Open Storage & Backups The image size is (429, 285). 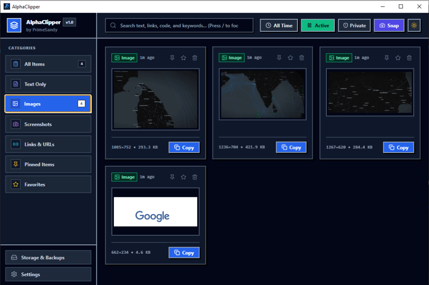48,257
